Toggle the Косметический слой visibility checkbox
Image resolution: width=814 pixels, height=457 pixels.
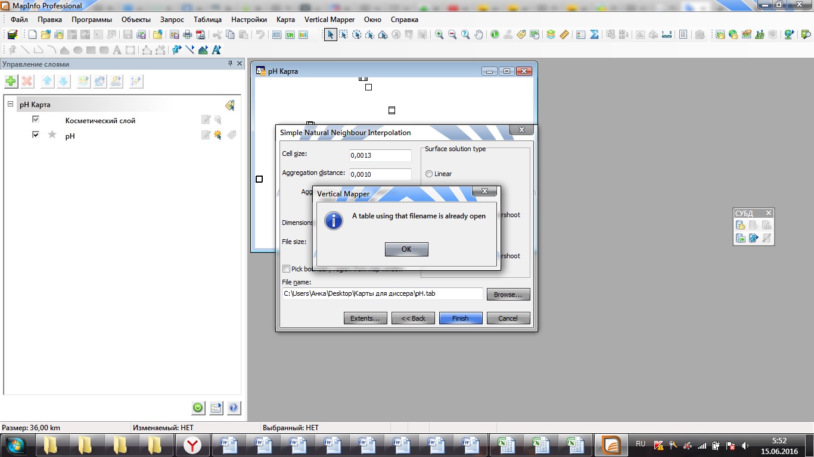click(36, 120)
